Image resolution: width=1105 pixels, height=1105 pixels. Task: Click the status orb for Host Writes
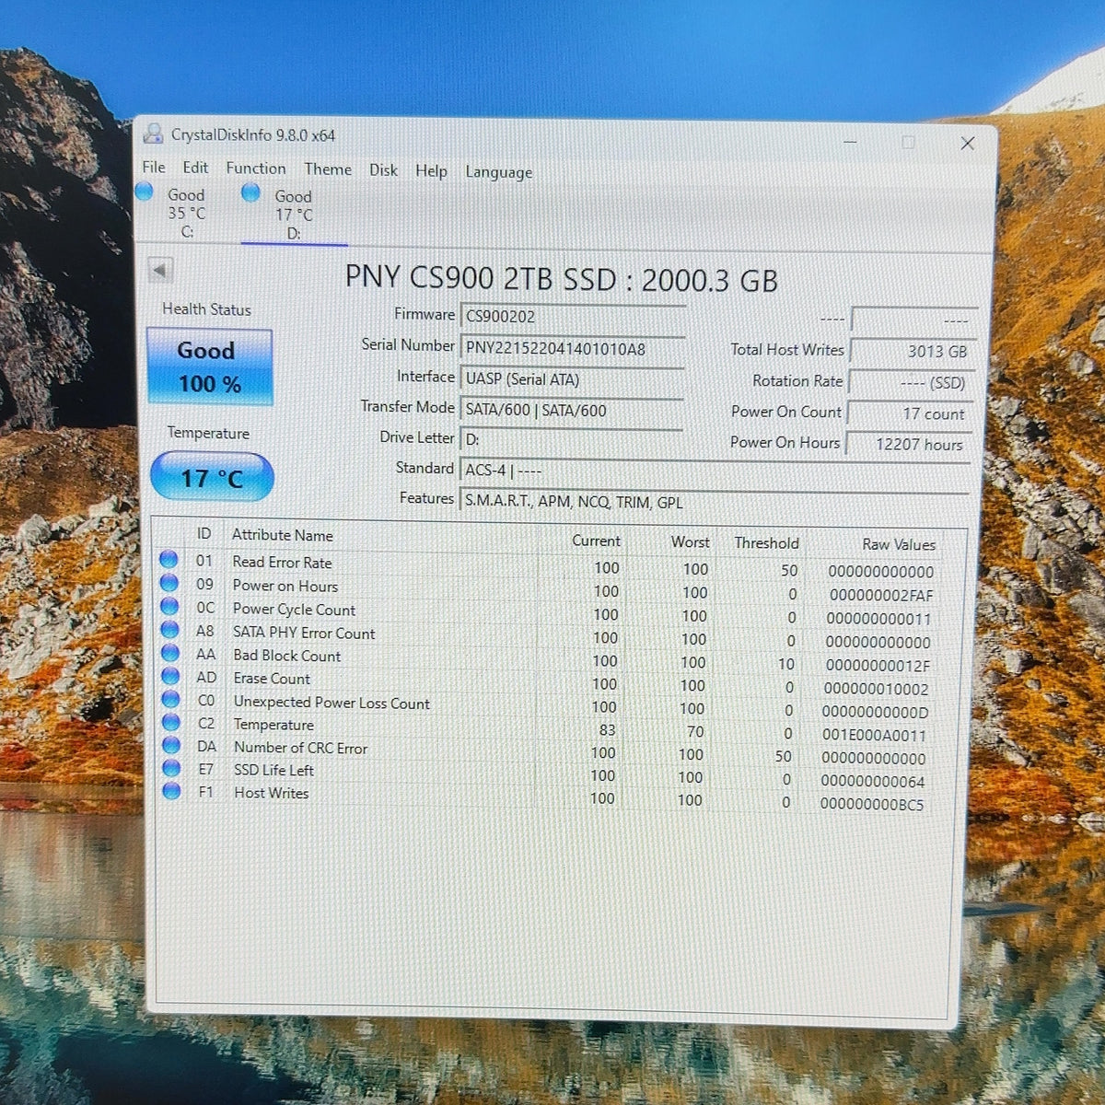(x=171, y=790)
